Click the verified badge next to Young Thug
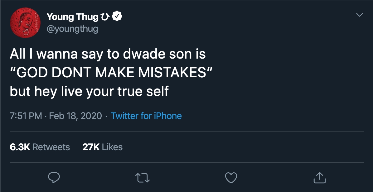 pos(117,17)
